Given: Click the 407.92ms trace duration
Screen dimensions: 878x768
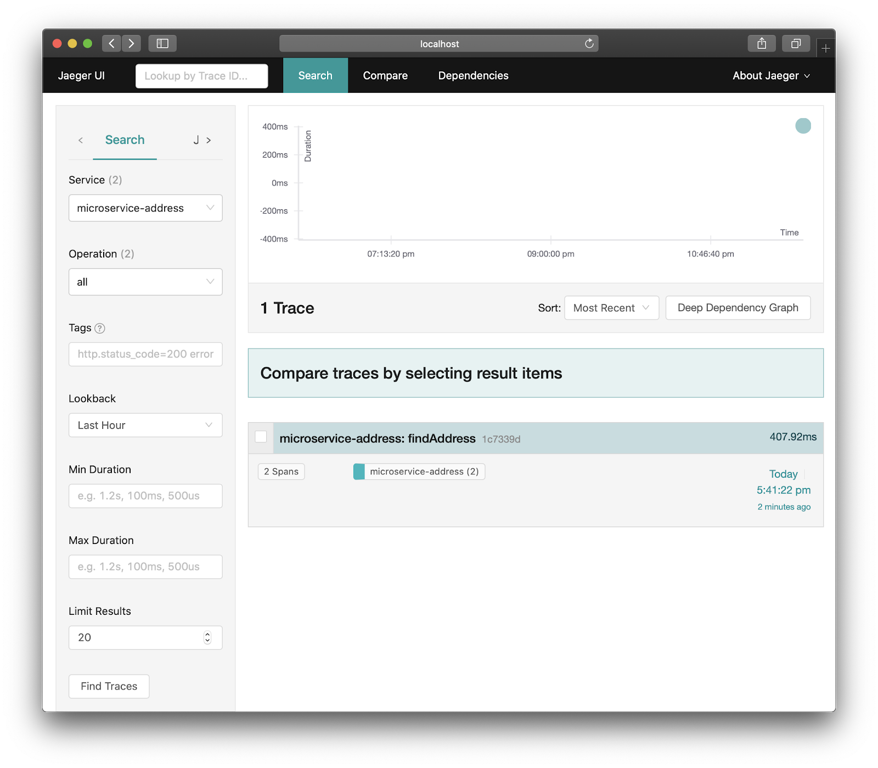Looking at the screenshot, I should tap(793, 437).
